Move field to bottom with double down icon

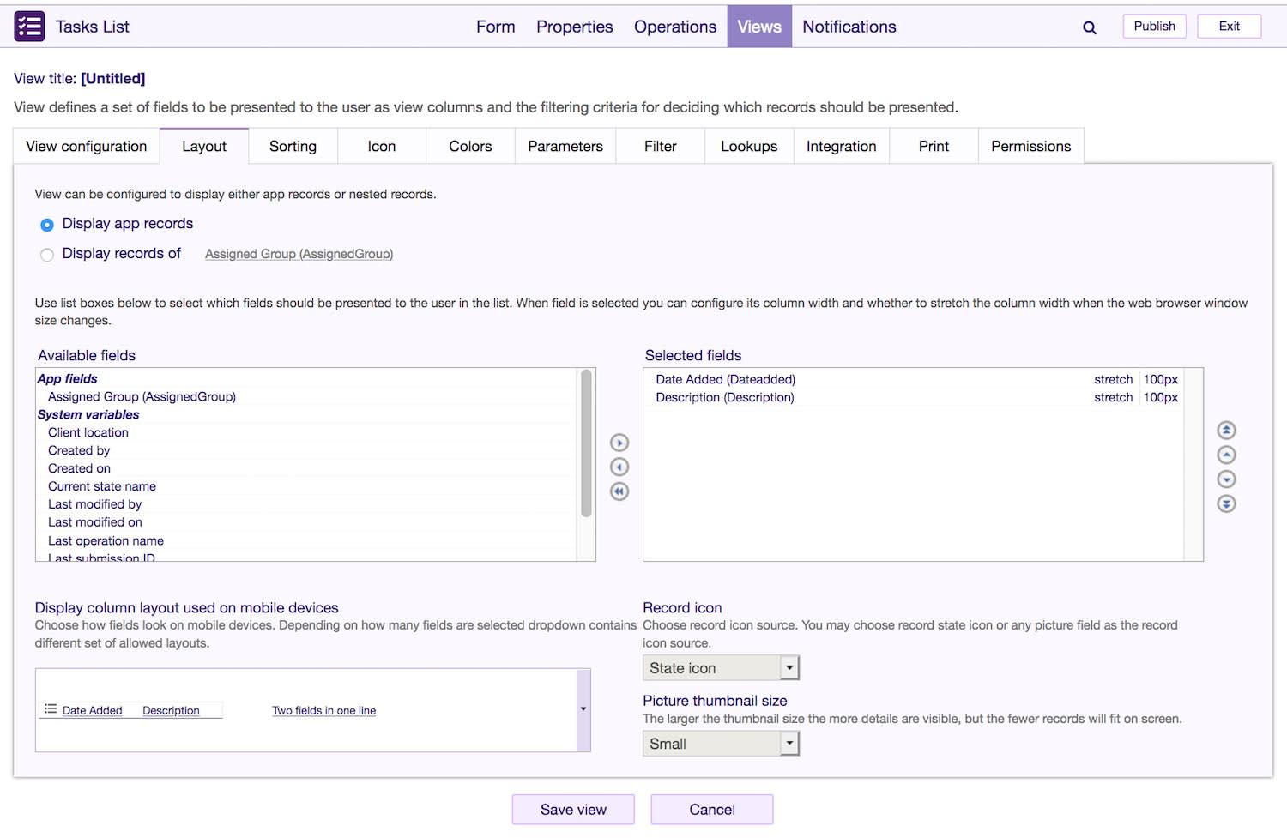tap(1227, 503)
